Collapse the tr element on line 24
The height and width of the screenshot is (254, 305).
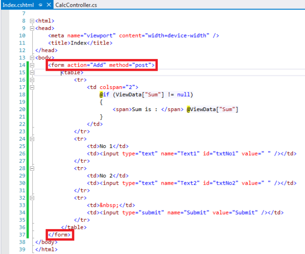[x=32, y=139]
